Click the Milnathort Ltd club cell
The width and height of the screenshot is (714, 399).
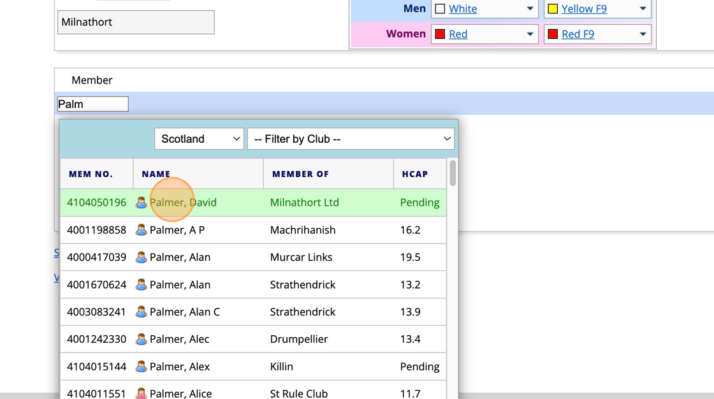pos(305,203)
